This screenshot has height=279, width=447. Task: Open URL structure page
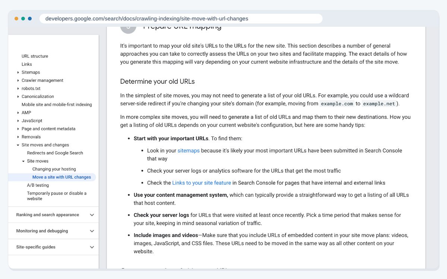(x=35, y=56)
